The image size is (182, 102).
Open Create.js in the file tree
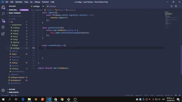[16, 28]
